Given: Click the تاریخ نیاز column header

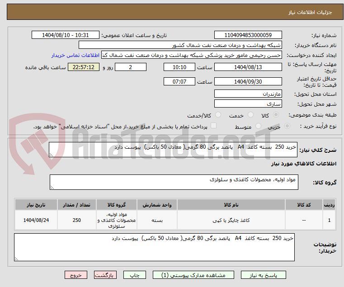Looking at the screenshot, I should (x=36, y=205).
